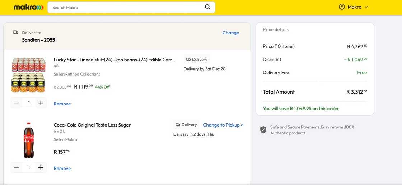
Task: Click the 44% Off discount label
Action: click(103, 87)
